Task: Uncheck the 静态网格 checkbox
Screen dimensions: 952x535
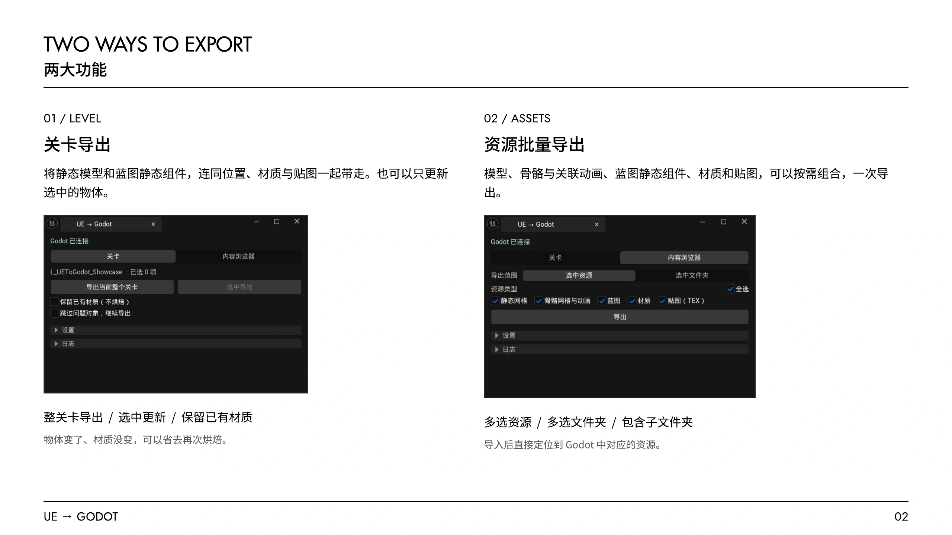Action: 495,301
